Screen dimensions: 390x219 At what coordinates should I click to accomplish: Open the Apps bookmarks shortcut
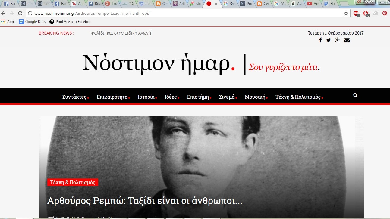tap(8, 22)
